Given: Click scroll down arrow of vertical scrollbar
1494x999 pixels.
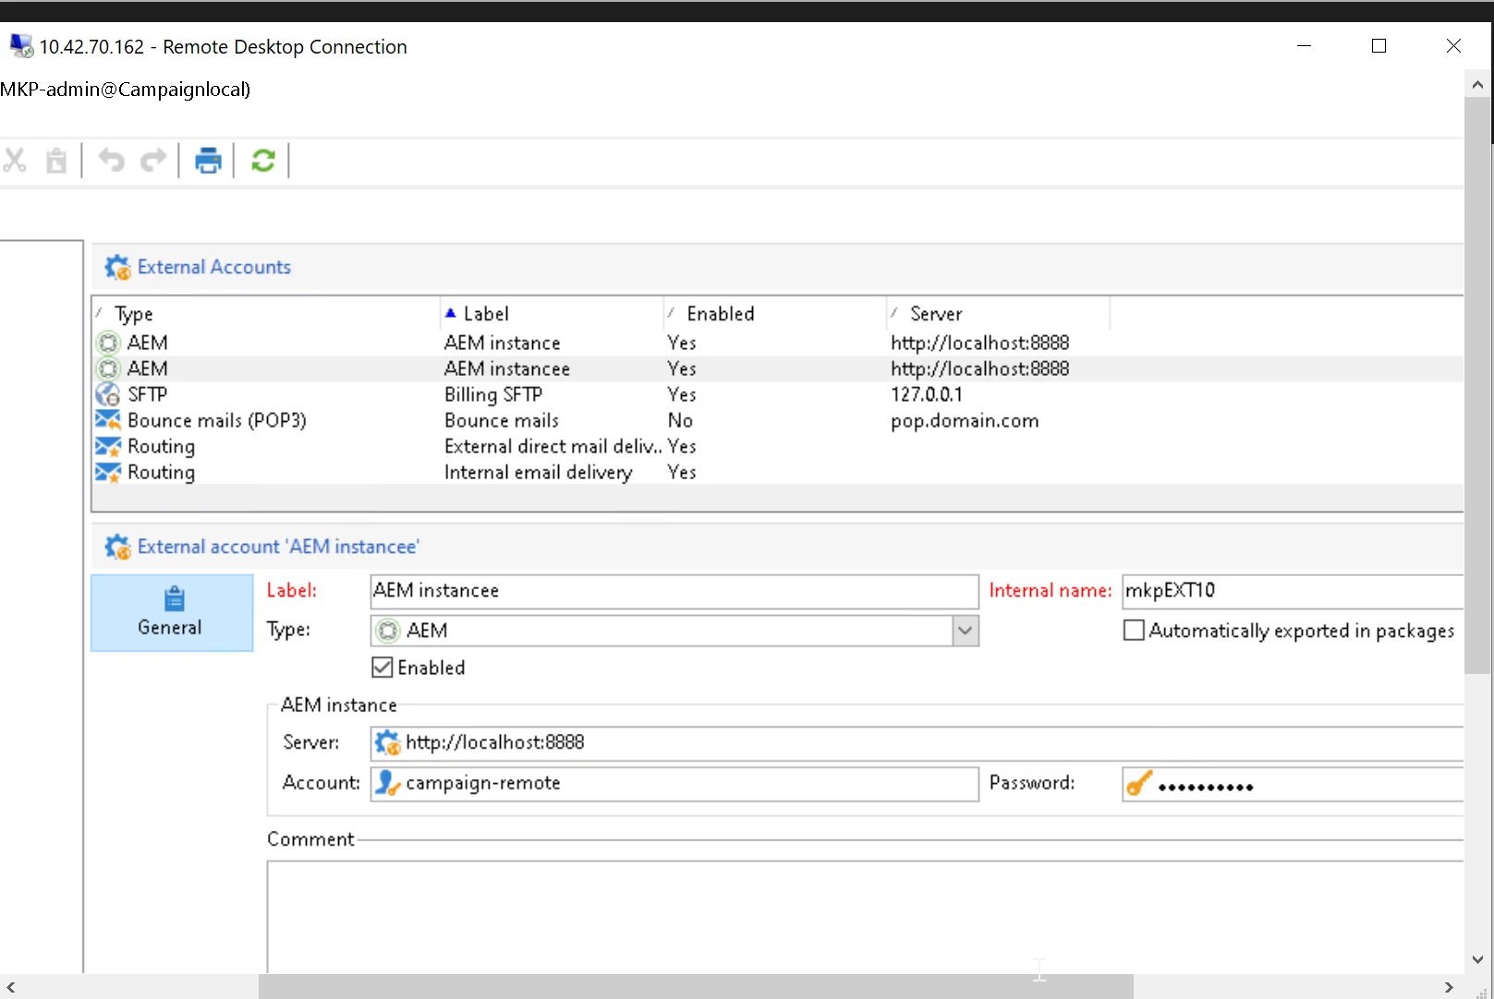Looking at the screenshot, I should [1477, 959].
